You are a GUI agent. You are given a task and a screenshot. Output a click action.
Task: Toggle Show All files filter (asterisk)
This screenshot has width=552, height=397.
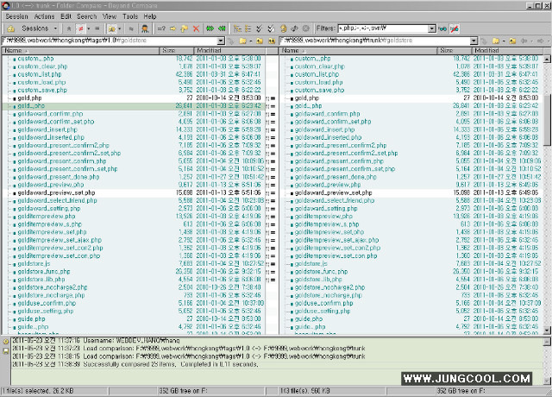[x=69, y=28]
